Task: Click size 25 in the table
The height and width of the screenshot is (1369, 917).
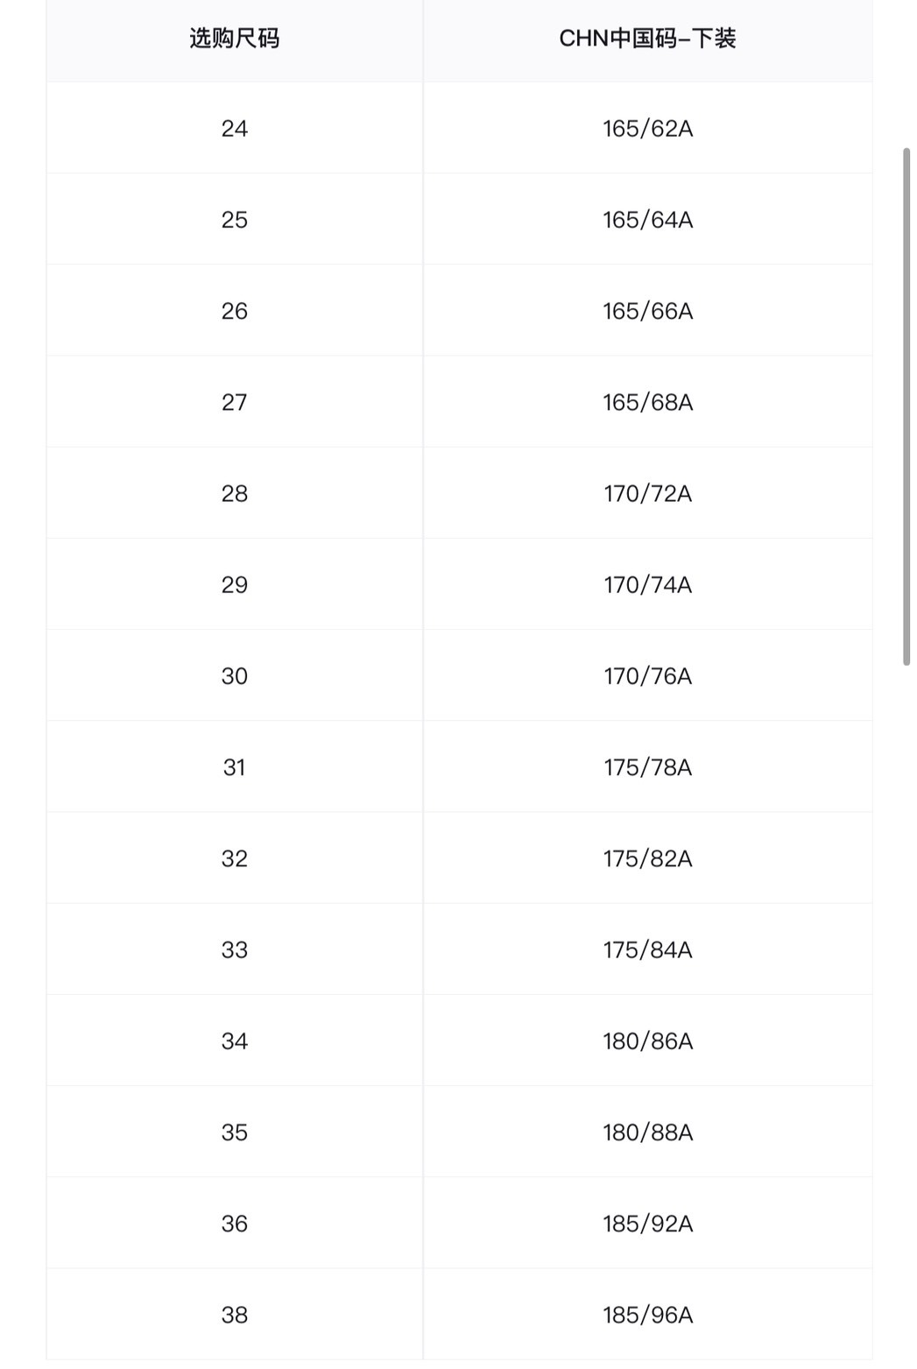Action: coord(234,220)
